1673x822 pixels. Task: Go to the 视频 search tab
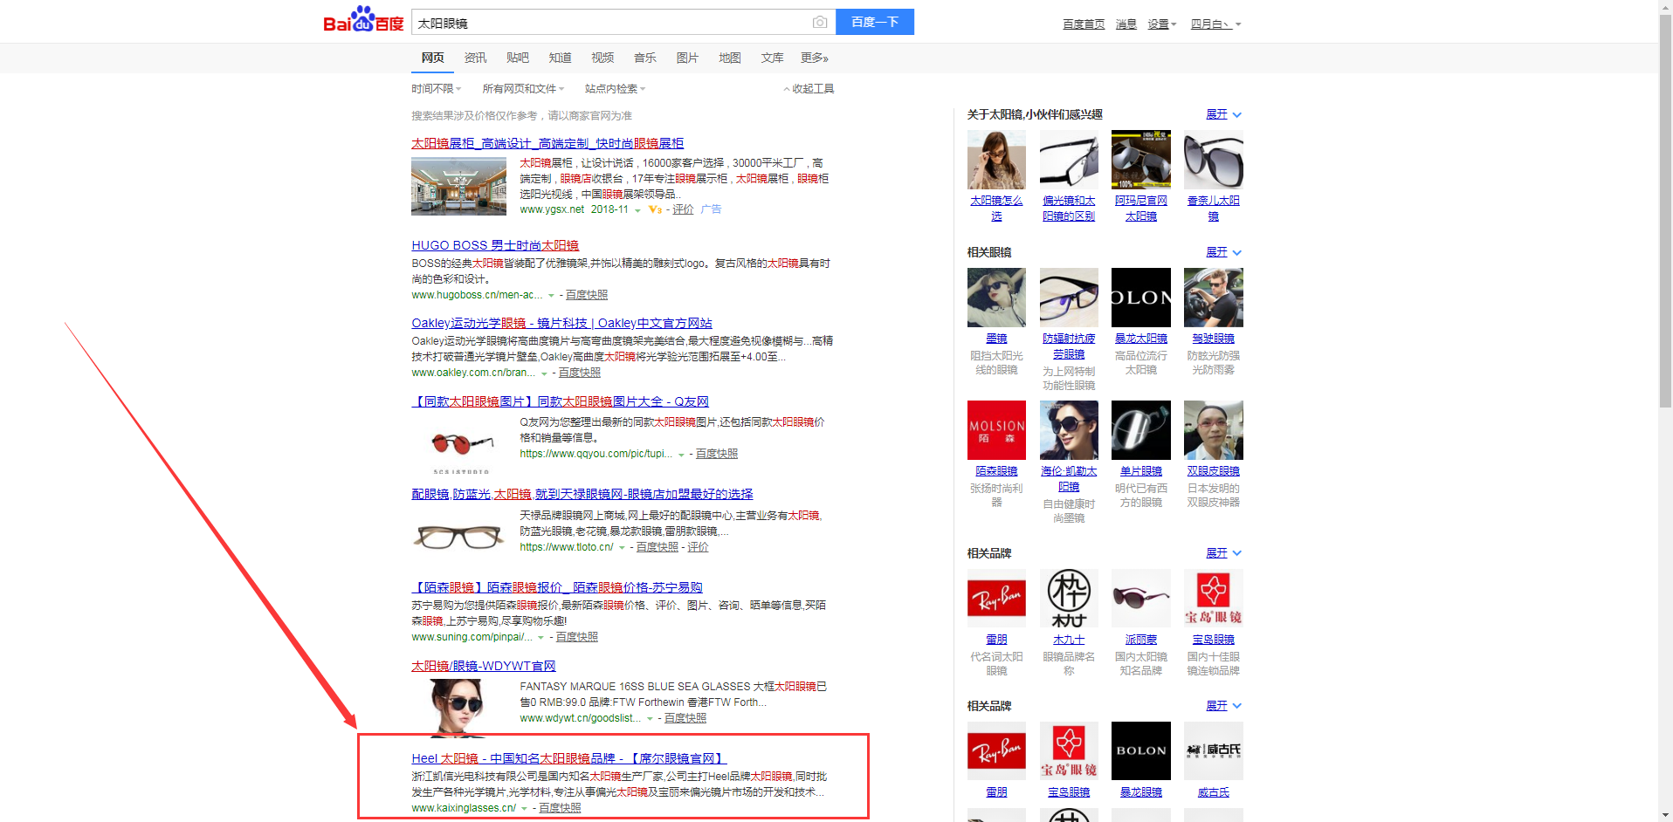tap(602, 58)
